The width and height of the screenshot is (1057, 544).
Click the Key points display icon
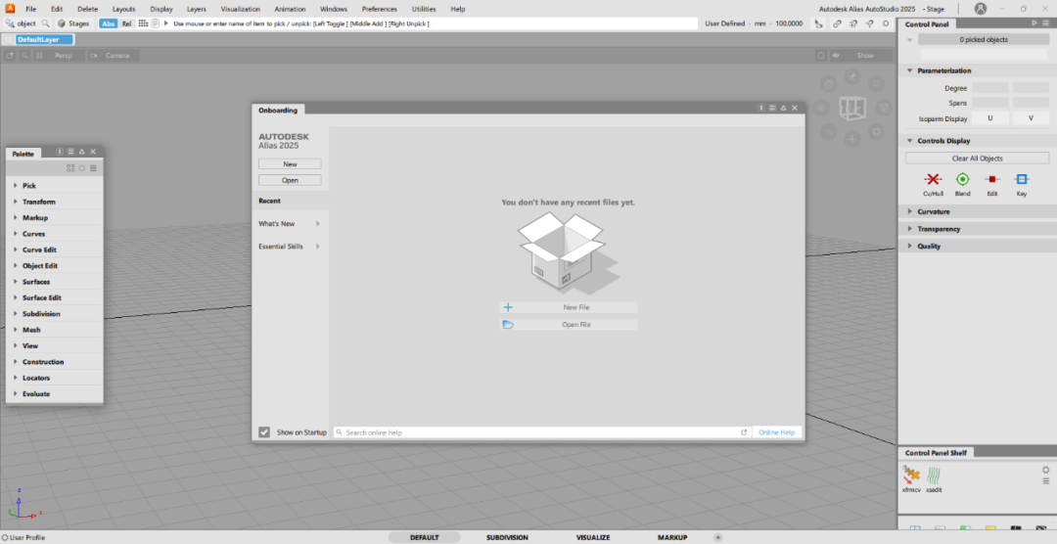1022,180
